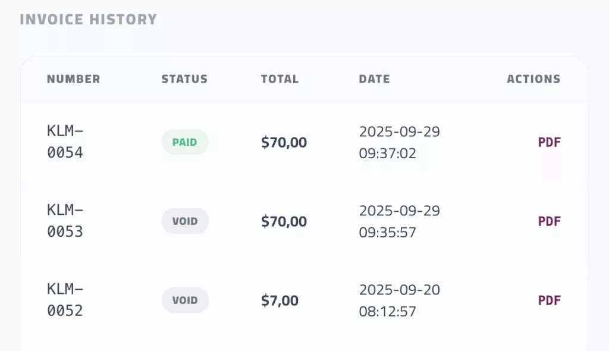Screen dimensions: 609x351
Task: Sort by the NUMBER column header
Action: click(x=73, y=79)
